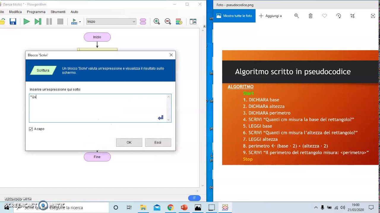Toggle window layout icon in toolbar
This screenshot has height=213, width=380.
pyautogui.click(x=193, y=22)
